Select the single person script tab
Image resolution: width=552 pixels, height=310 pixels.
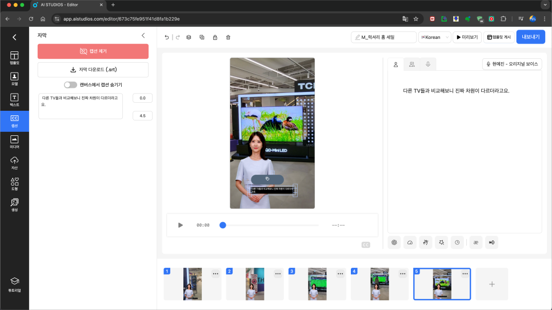[395, 65]
